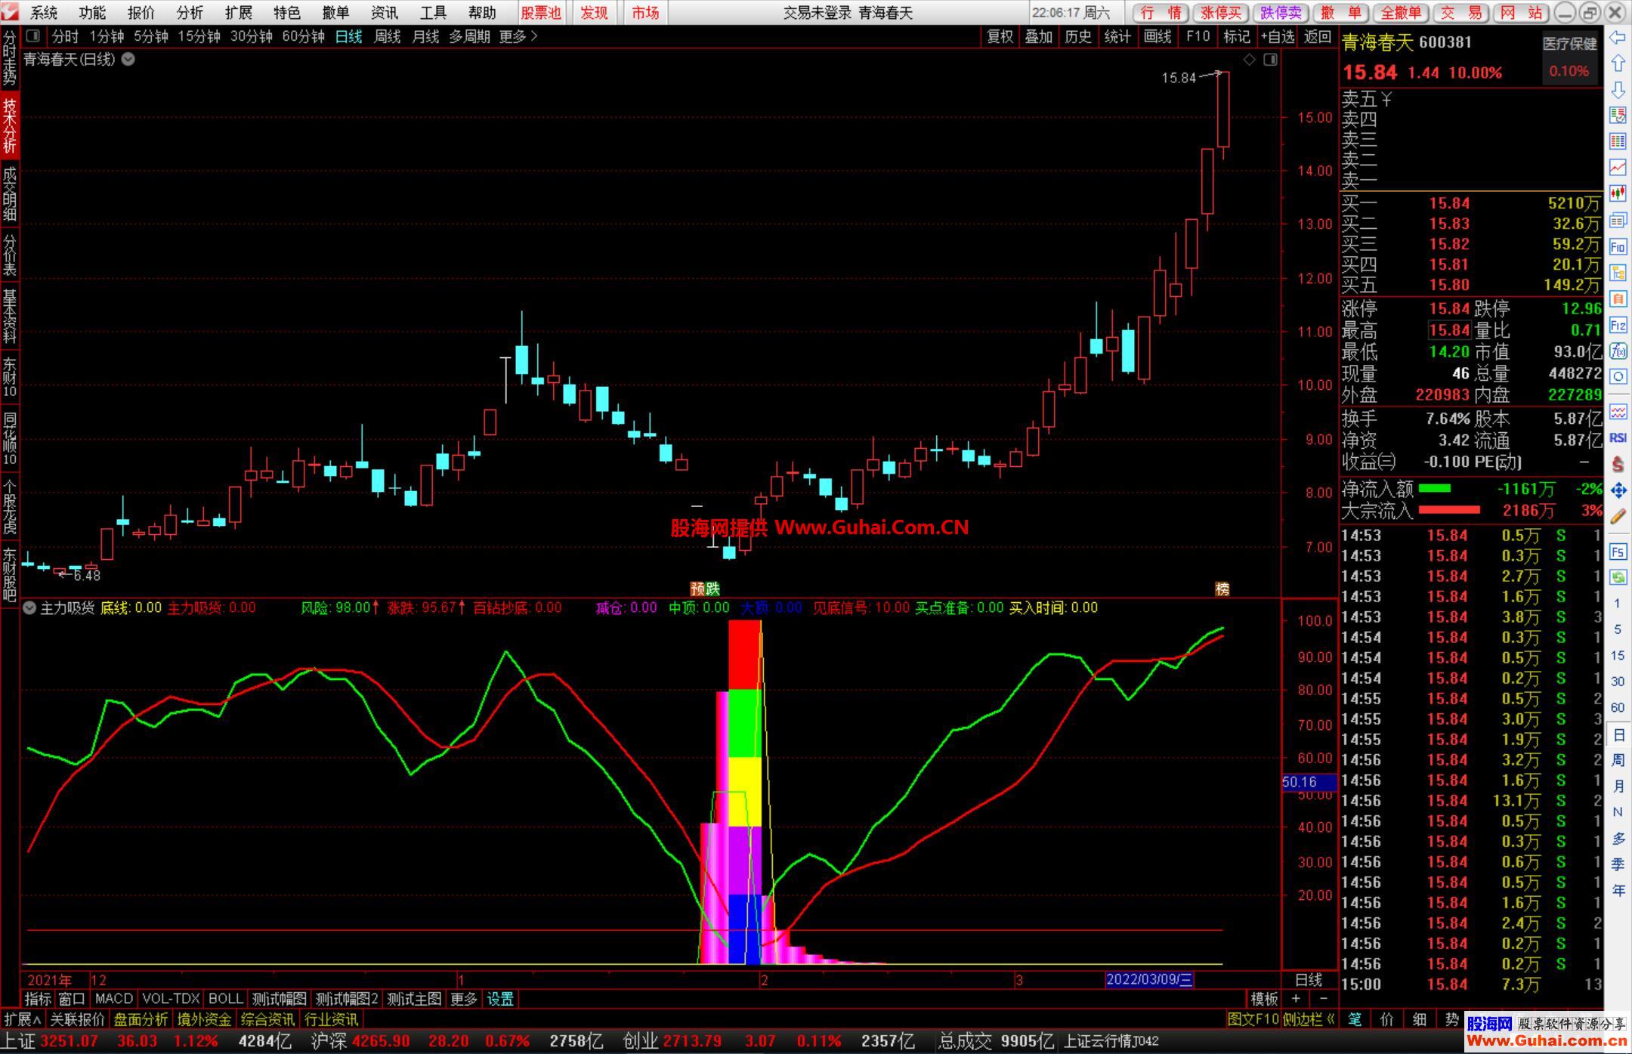Open the 报价 menu

[141, 13]
